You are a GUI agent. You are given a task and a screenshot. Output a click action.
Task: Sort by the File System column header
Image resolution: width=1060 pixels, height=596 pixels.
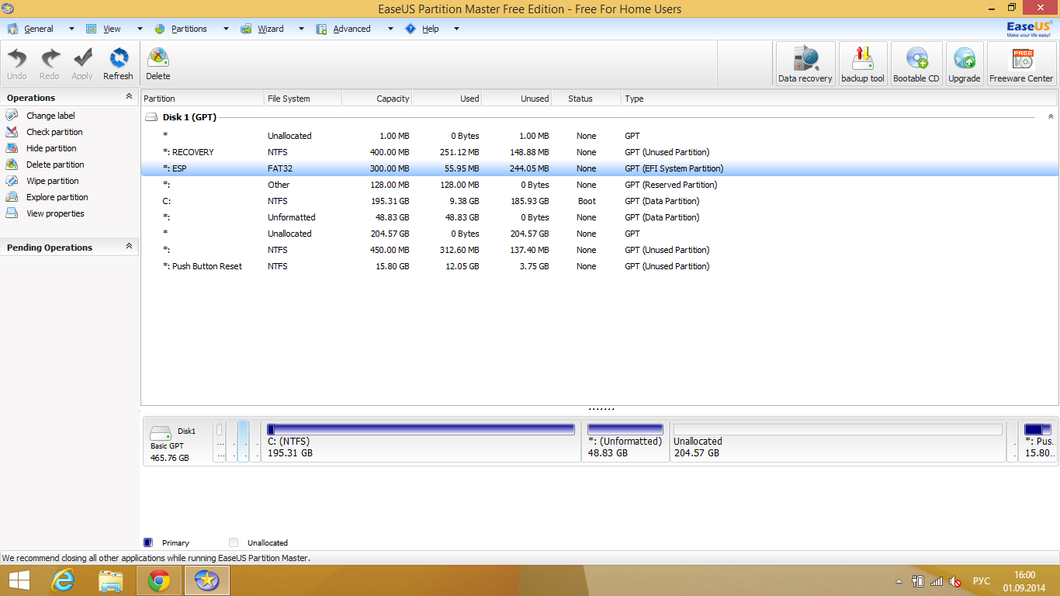tap(303, 99)
